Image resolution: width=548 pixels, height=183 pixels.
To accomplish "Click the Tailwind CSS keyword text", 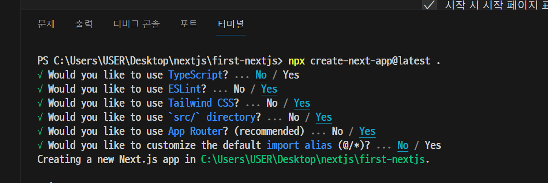I will pos(201,103).
